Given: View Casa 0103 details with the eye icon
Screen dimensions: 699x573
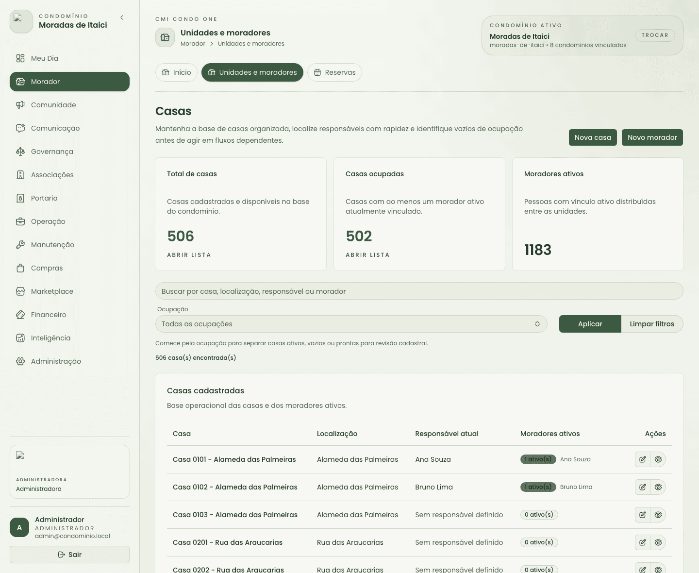Looking at the screenshot, I should 658,515.
